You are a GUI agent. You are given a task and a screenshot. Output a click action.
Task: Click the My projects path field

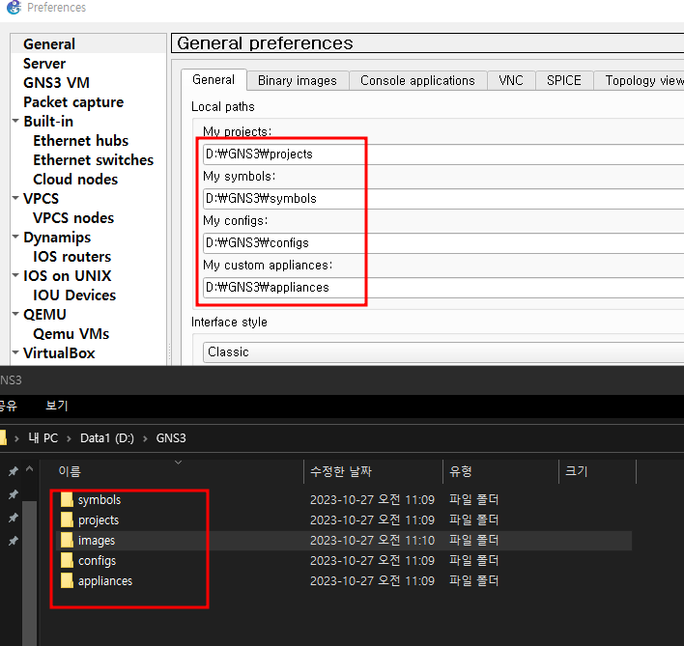(x=443, y=154)
